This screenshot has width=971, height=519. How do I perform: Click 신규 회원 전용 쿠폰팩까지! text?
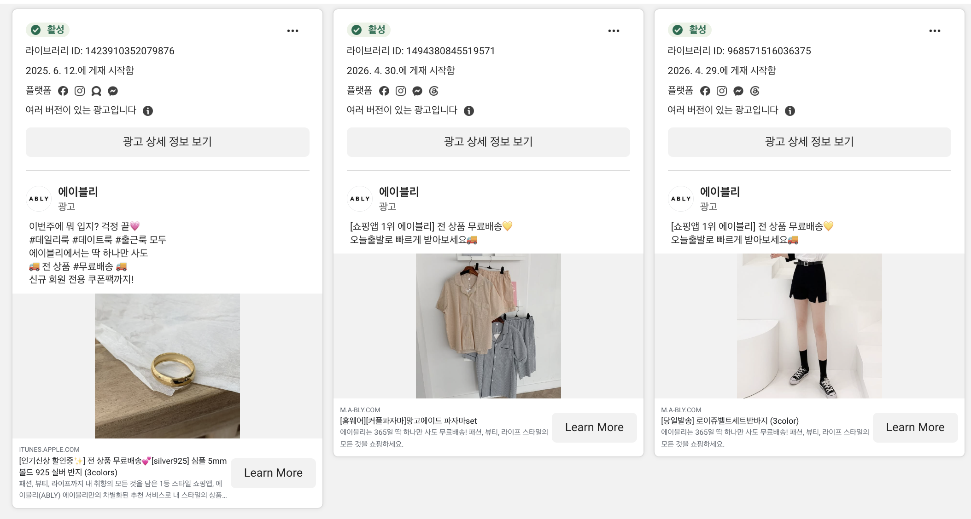click(81, 279)
